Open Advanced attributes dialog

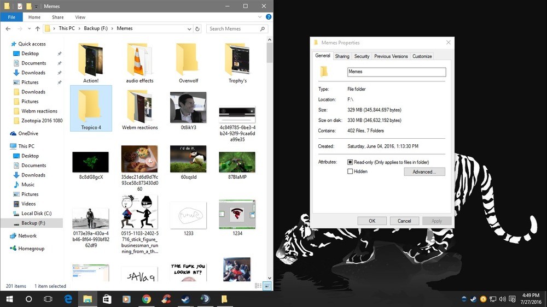424,172
